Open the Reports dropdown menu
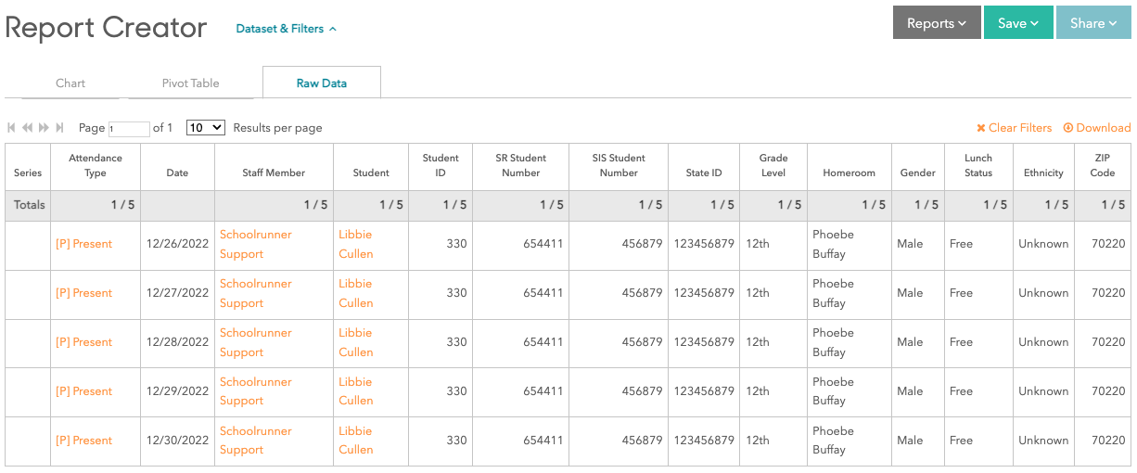Viewport: 1137px width, 473px height. click(937, 23)
